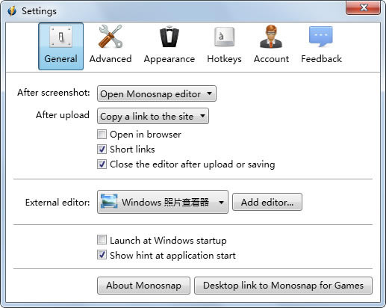Screen dimensions: 386x308
Task: Close the Settings window
Action: coord(363,7)
